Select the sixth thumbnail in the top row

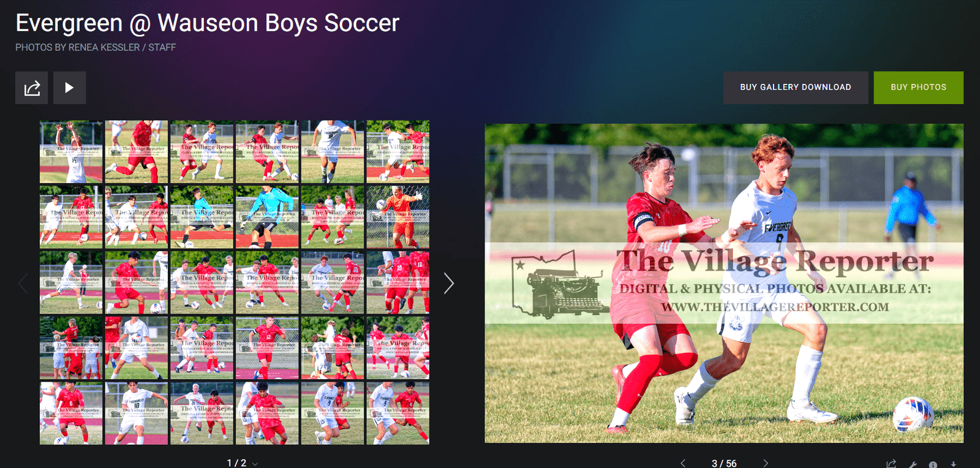(x=398, y=152)
